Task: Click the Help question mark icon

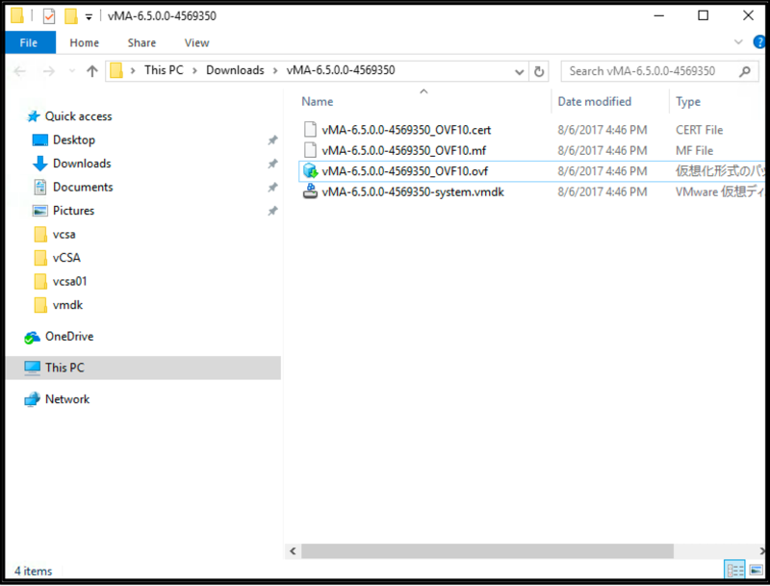Action: tap(758, 42)
